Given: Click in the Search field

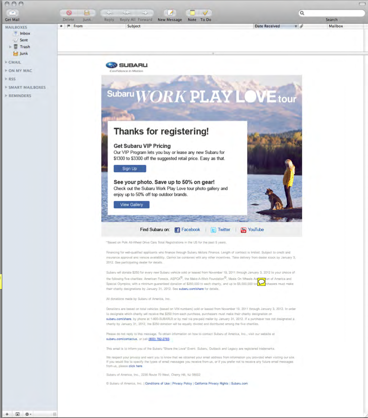Looking at the screenshot, I should [332, 13].
